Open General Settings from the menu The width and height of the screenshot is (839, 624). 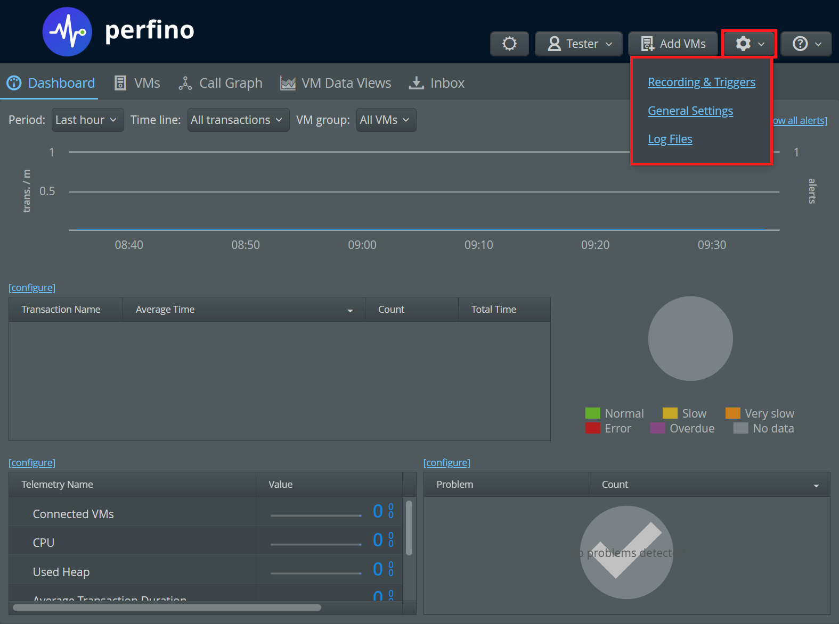tap(690, 111)
